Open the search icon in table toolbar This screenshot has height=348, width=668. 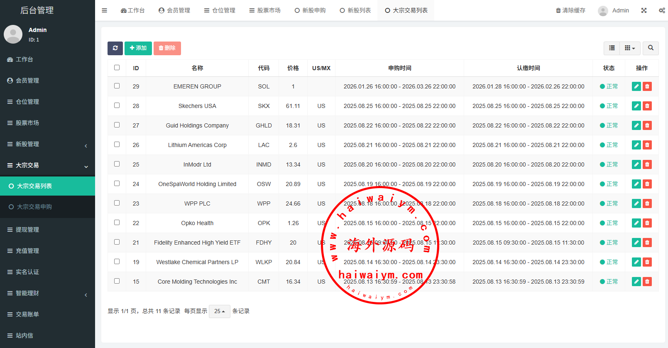point(651,48)
